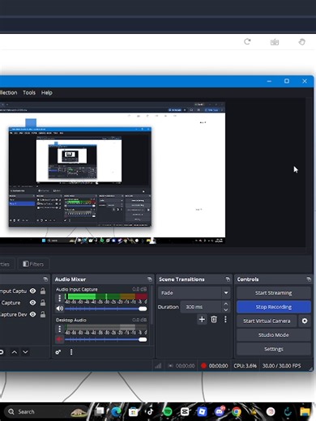Pop out the Scene Transitions dock
Screen dimensions: 316x421
(228, 279)
